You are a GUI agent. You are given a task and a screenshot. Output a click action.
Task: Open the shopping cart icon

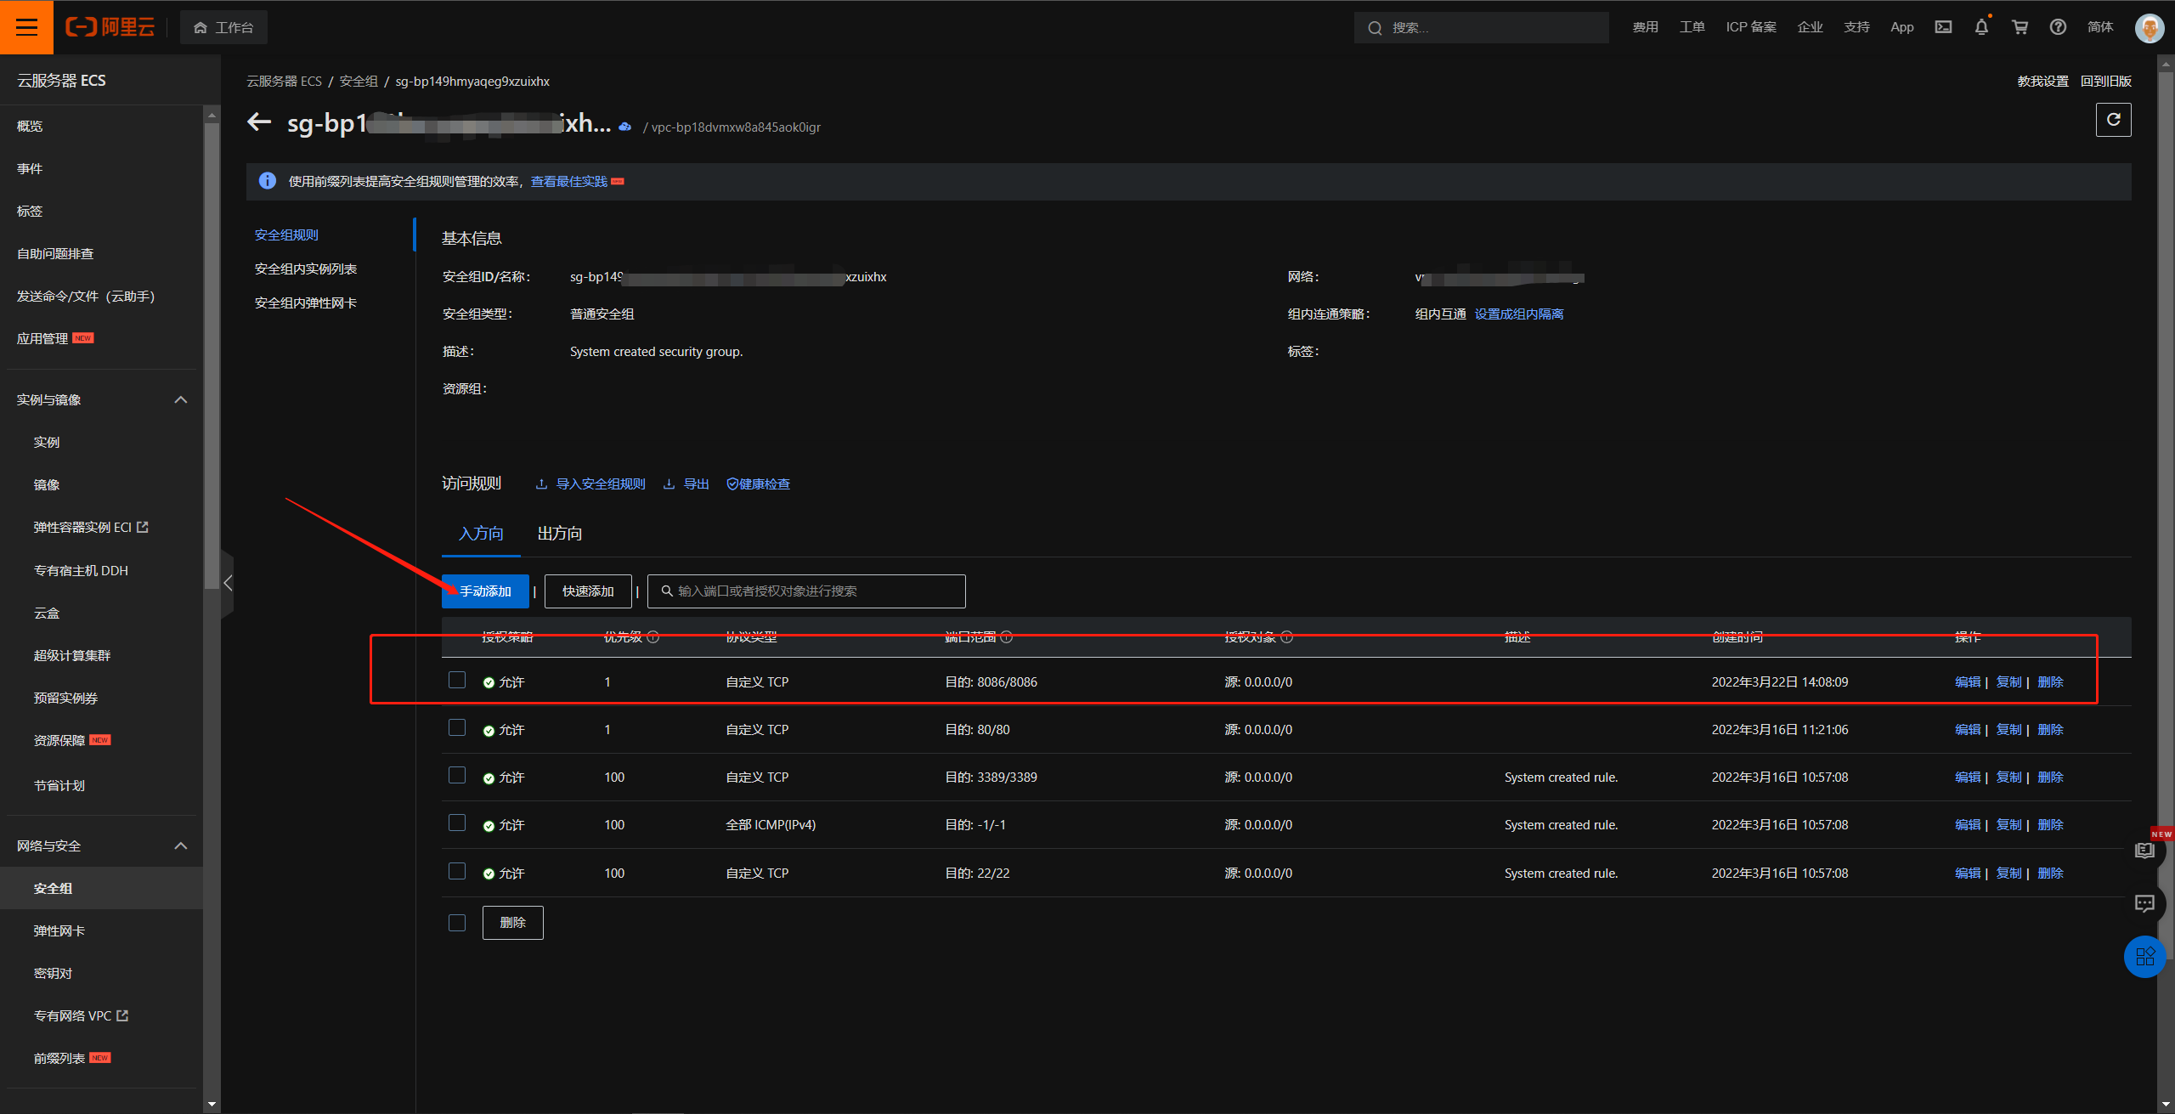click(x=2020, y=27)
